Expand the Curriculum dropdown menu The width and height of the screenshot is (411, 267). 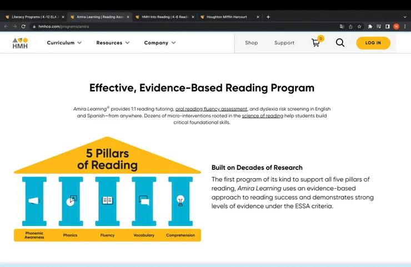point(64,43)
